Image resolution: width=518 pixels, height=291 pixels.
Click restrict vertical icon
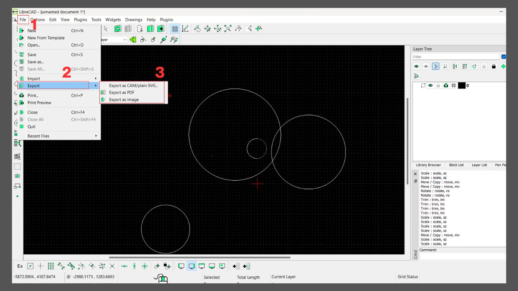click(x=134, y=266)
